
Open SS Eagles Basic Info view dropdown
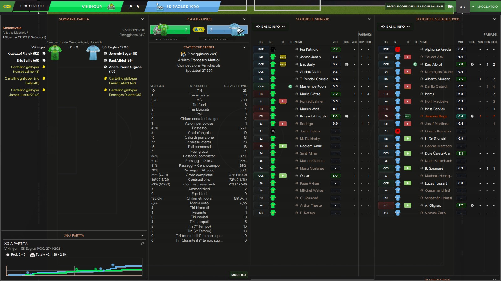click(395, 27)
